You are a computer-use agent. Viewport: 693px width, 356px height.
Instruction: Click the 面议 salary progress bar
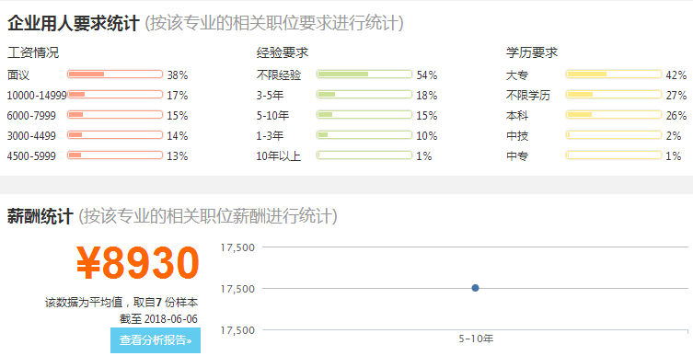(115, 75)
